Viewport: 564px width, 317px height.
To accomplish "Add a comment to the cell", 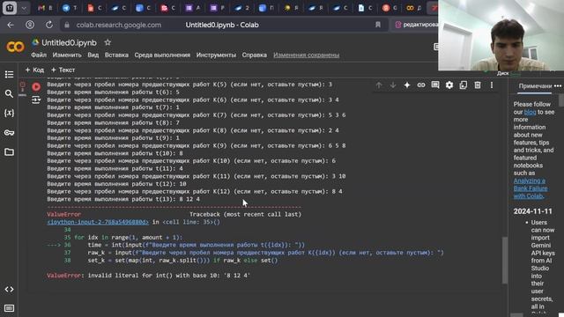I will tap(435, 85).
